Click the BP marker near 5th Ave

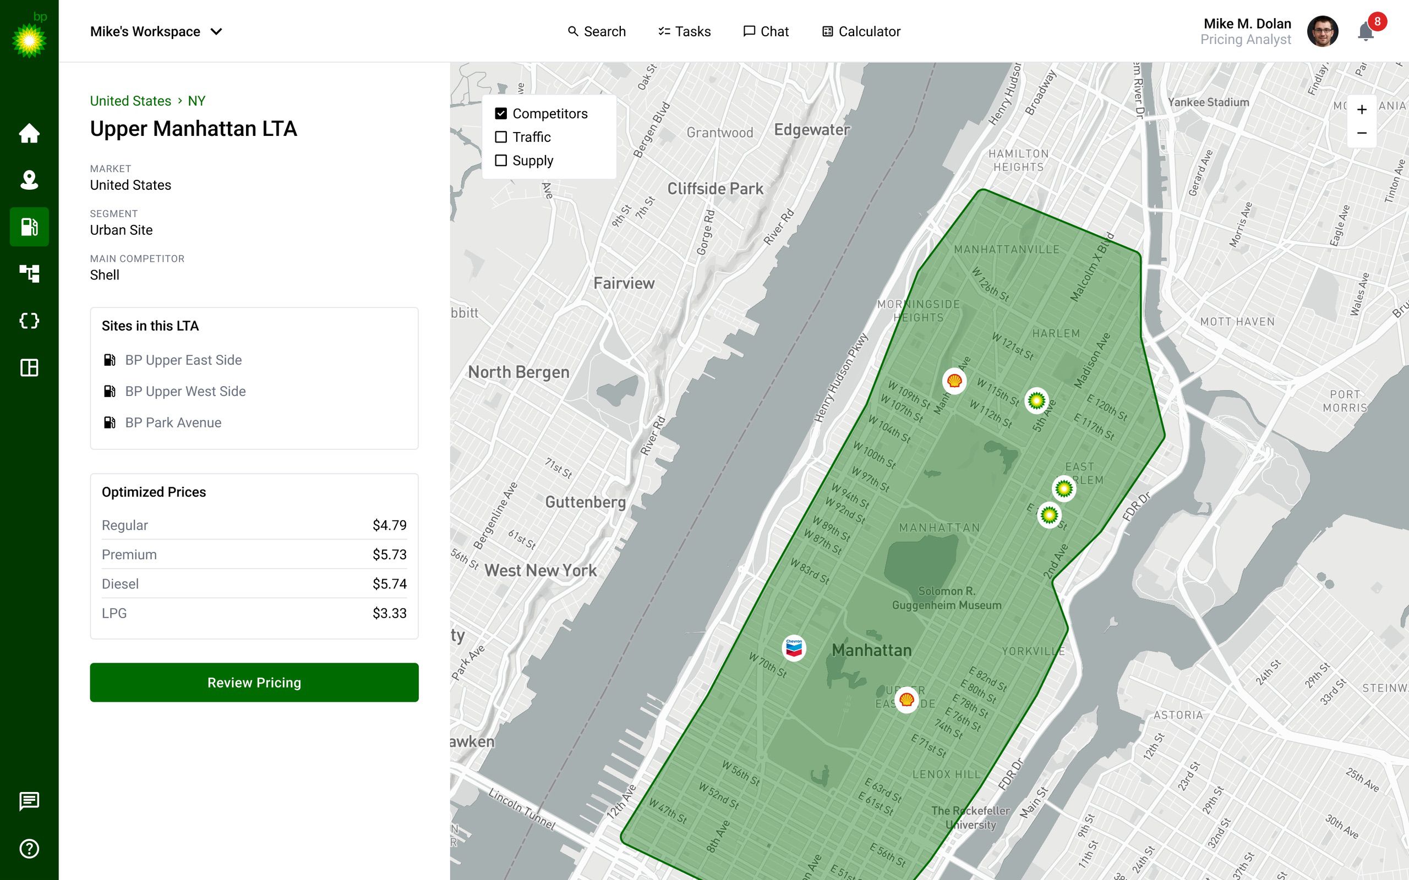(x=1036, y=400)
